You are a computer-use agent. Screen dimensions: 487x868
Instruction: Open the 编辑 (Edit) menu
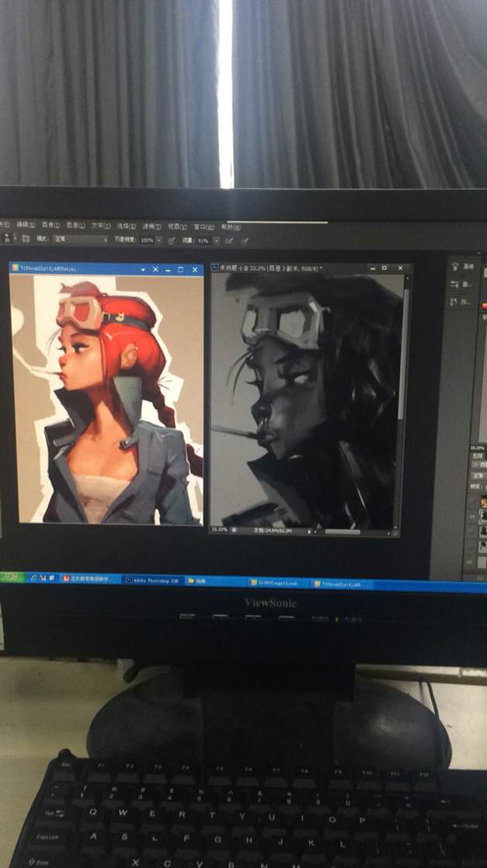coord(26,225)
